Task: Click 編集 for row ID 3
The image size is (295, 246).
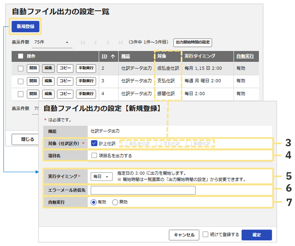Action: [x=48, y=81]
